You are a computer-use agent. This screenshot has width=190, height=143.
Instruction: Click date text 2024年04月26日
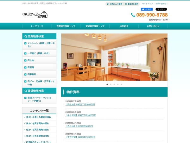tap(73, 123)
